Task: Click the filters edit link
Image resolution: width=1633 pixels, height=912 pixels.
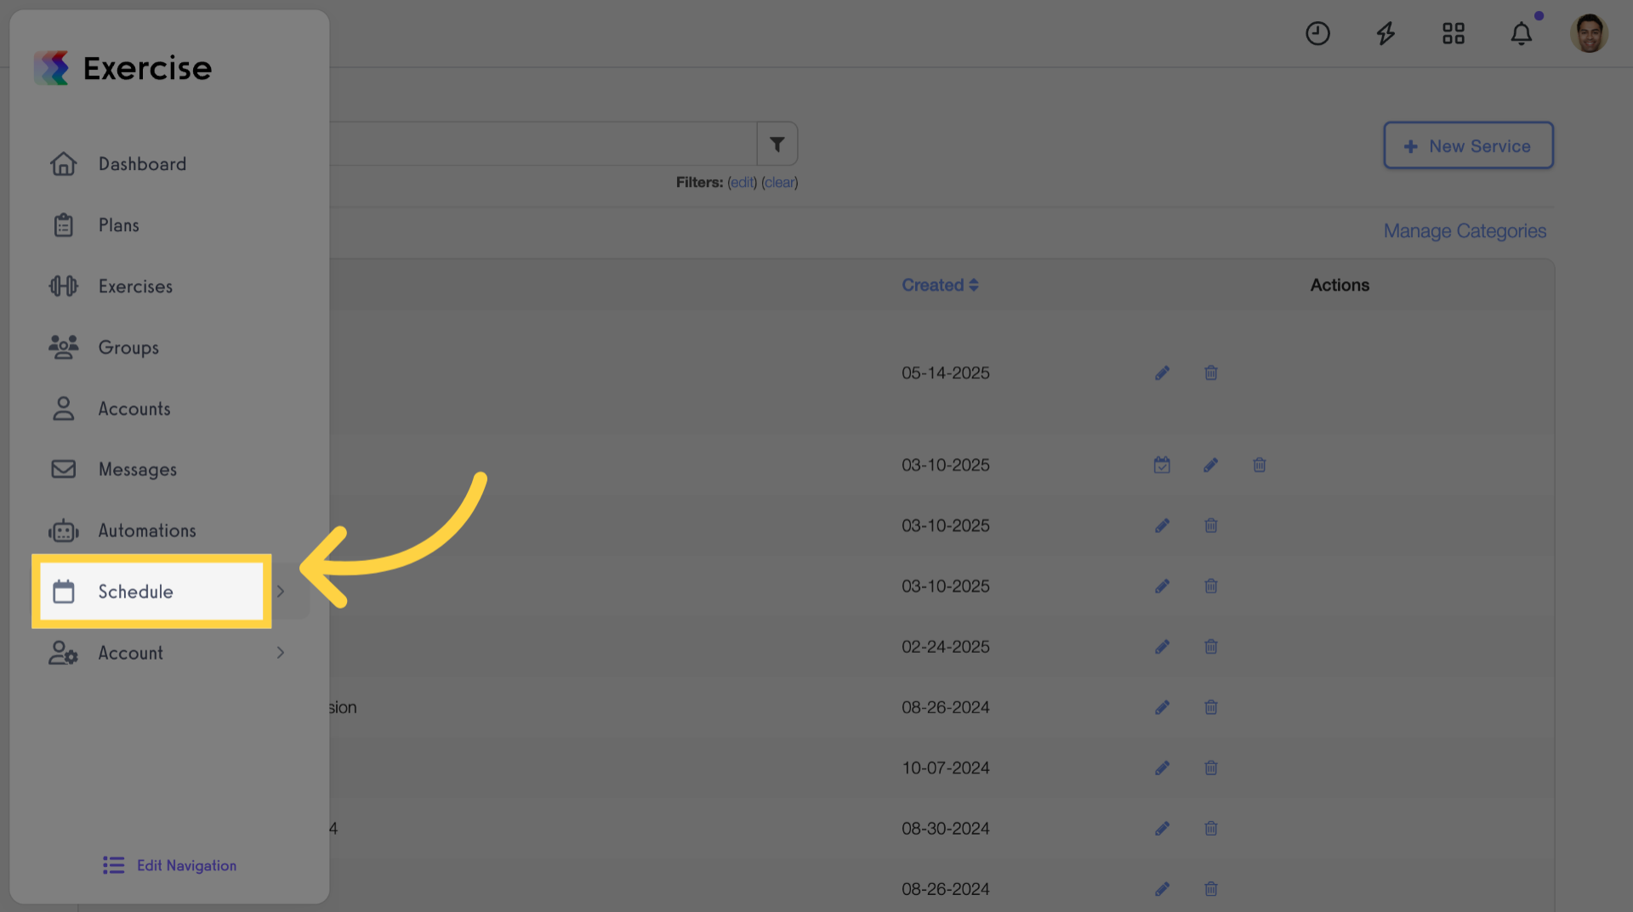Action: [742, 183]
